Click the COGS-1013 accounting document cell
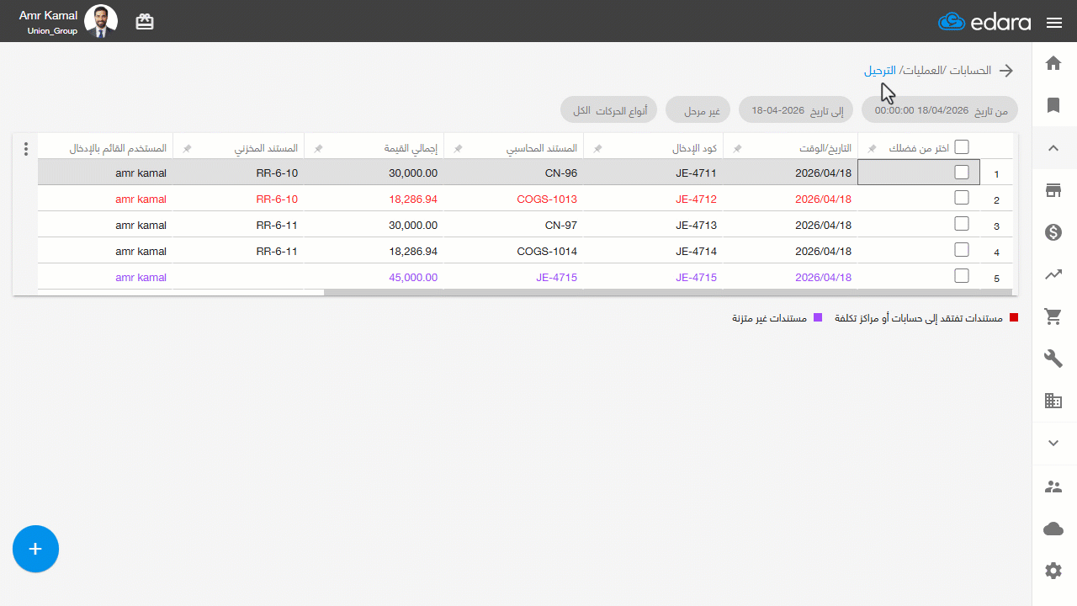Image resolution: width=1077 pixels, height=606 pixels. tap(513, 199)
